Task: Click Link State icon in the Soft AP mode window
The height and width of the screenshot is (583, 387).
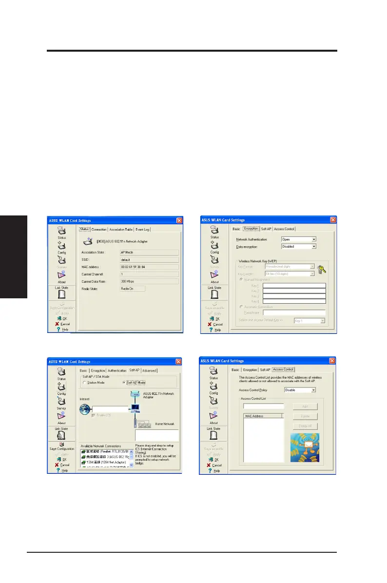Action: pos(61,435)
